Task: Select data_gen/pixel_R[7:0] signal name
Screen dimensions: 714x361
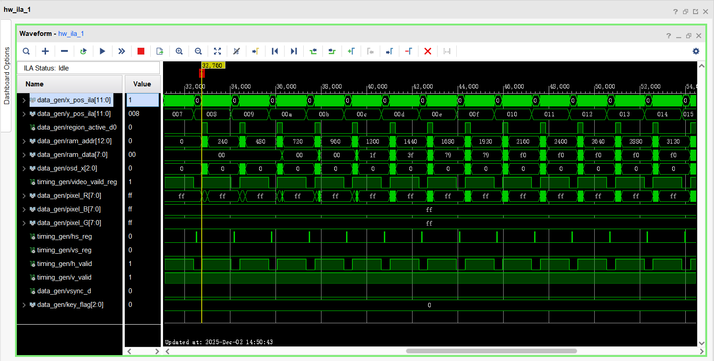Action: click(x=69, y=196)
